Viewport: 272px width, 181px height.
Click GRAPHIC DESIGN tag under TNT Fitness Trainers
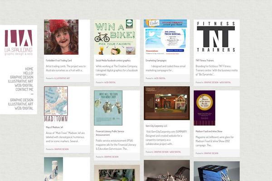click(x=211, y=82)
